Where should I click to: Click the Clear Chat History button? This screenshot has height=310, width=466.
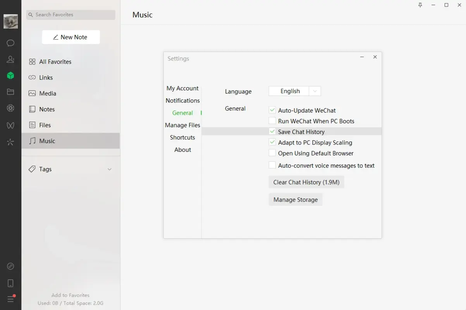tap(306, 182)
